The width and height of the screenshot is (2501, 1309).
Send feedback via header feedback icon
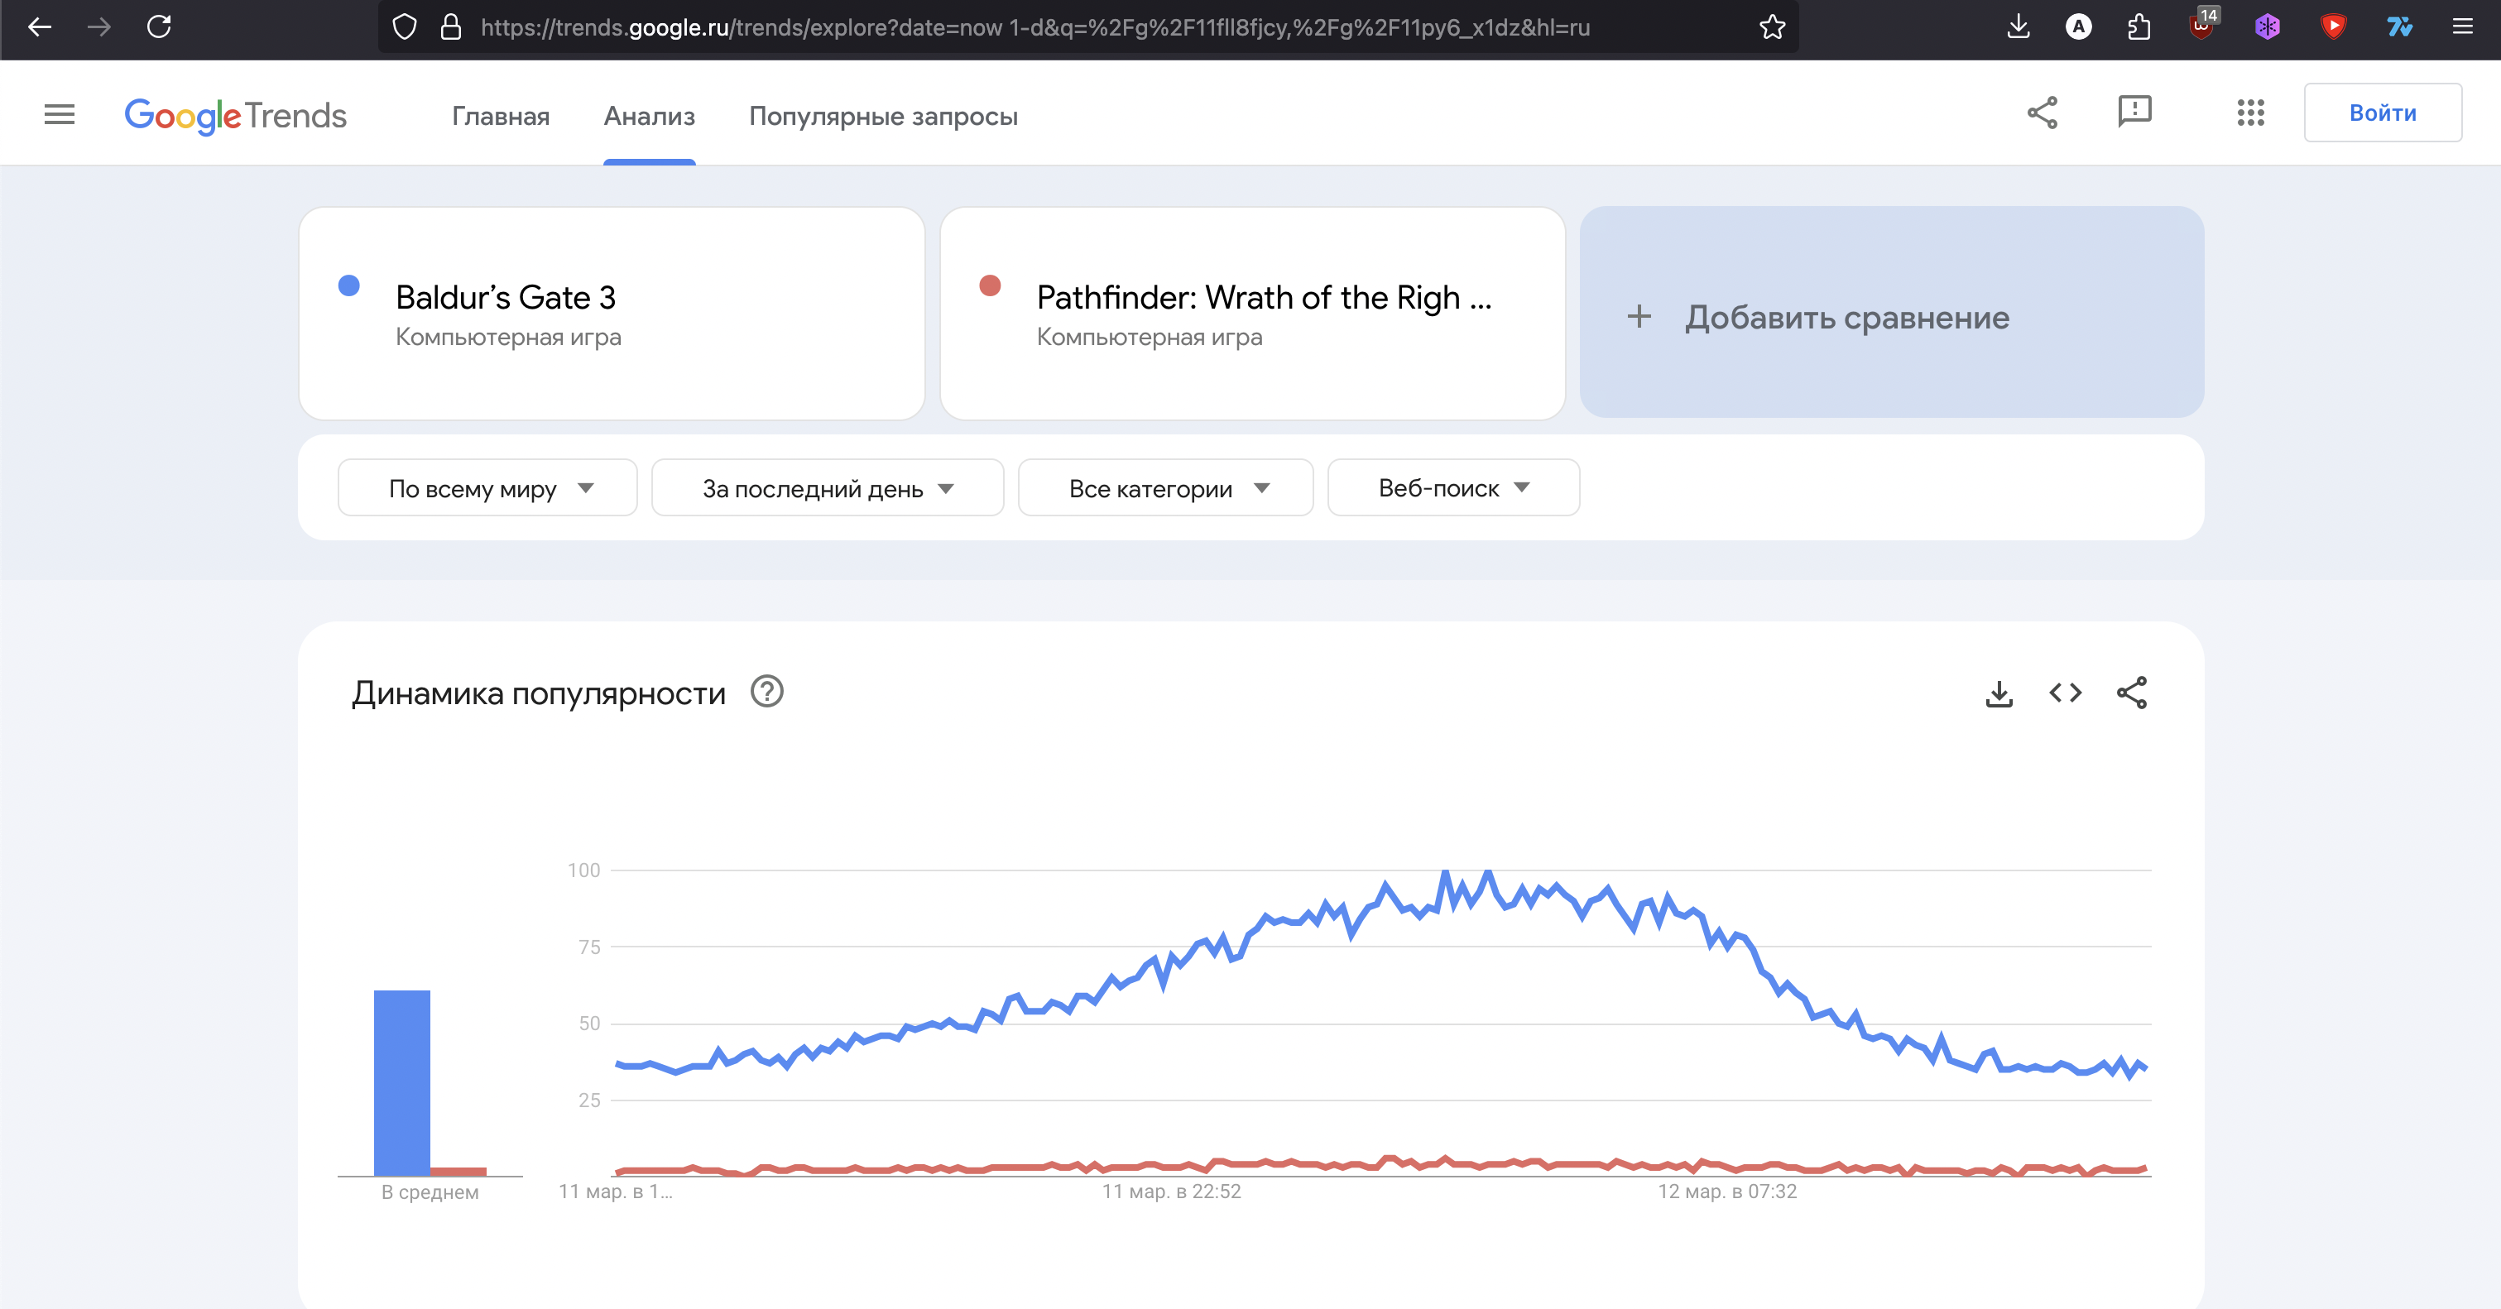(x=2134, y=113)
